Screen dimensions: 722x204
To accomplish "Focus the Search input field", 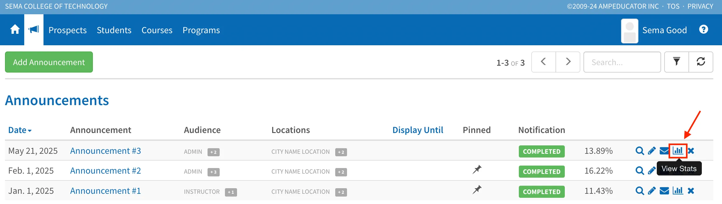I will pyautogui.click(x=622, y=62).
